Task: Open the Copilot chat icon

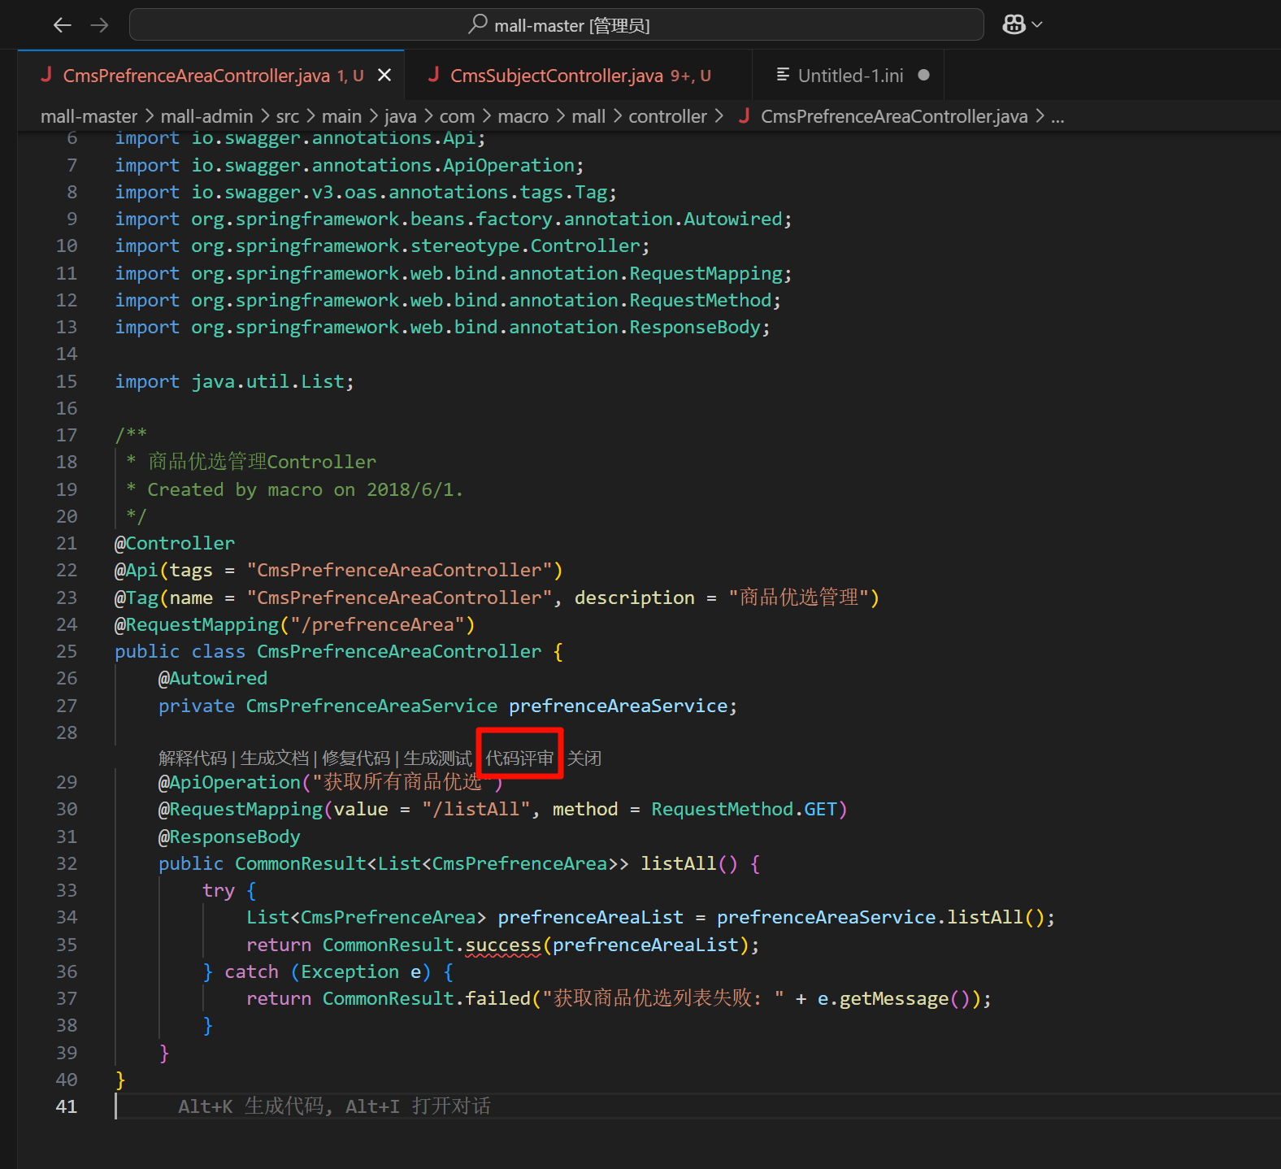Action: click(x=1014, y=24)
